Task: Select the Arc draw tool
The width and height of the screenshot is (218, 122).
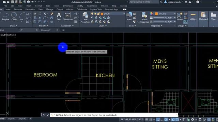Action: [22, 17]
